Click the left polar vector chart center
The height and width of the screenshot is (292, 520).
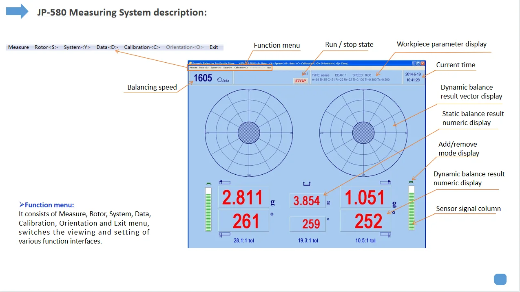pos(249,133)
